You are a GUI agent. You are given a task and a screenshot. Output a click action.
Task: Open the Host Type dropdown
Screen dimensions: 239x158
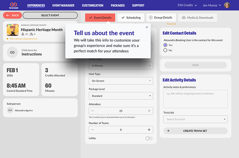[x=121, y=81]
